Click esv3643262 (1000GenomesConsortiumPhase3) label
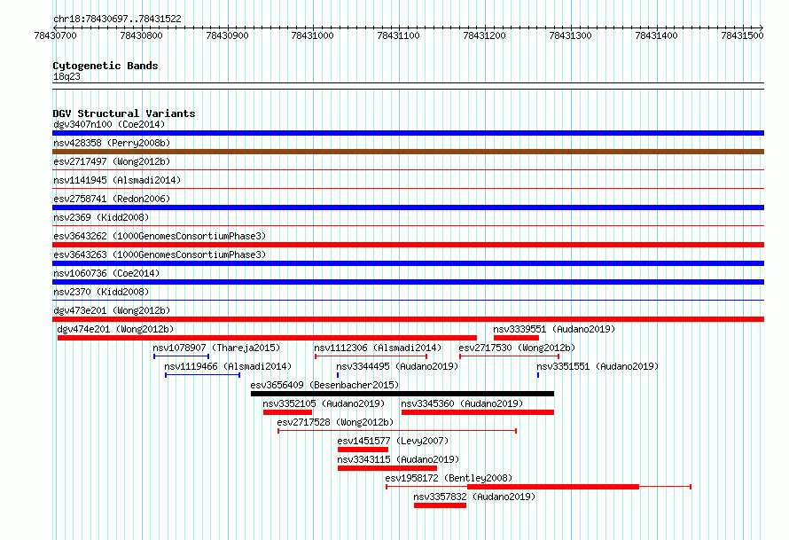 [160, 236]
